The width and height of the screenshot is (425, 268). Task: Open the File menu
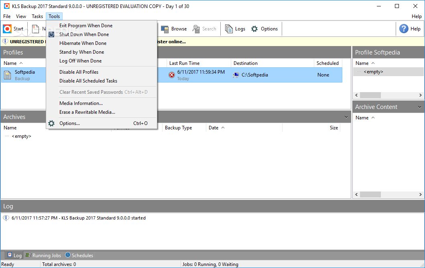pos(7,16)
